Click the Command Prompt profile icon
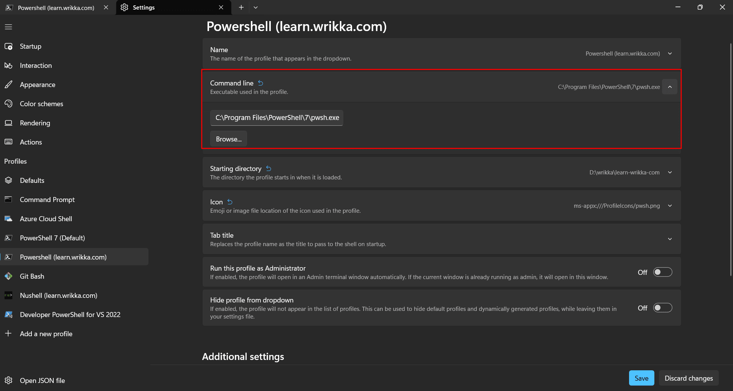Screen dimensions: 733x391 (8, 200)
